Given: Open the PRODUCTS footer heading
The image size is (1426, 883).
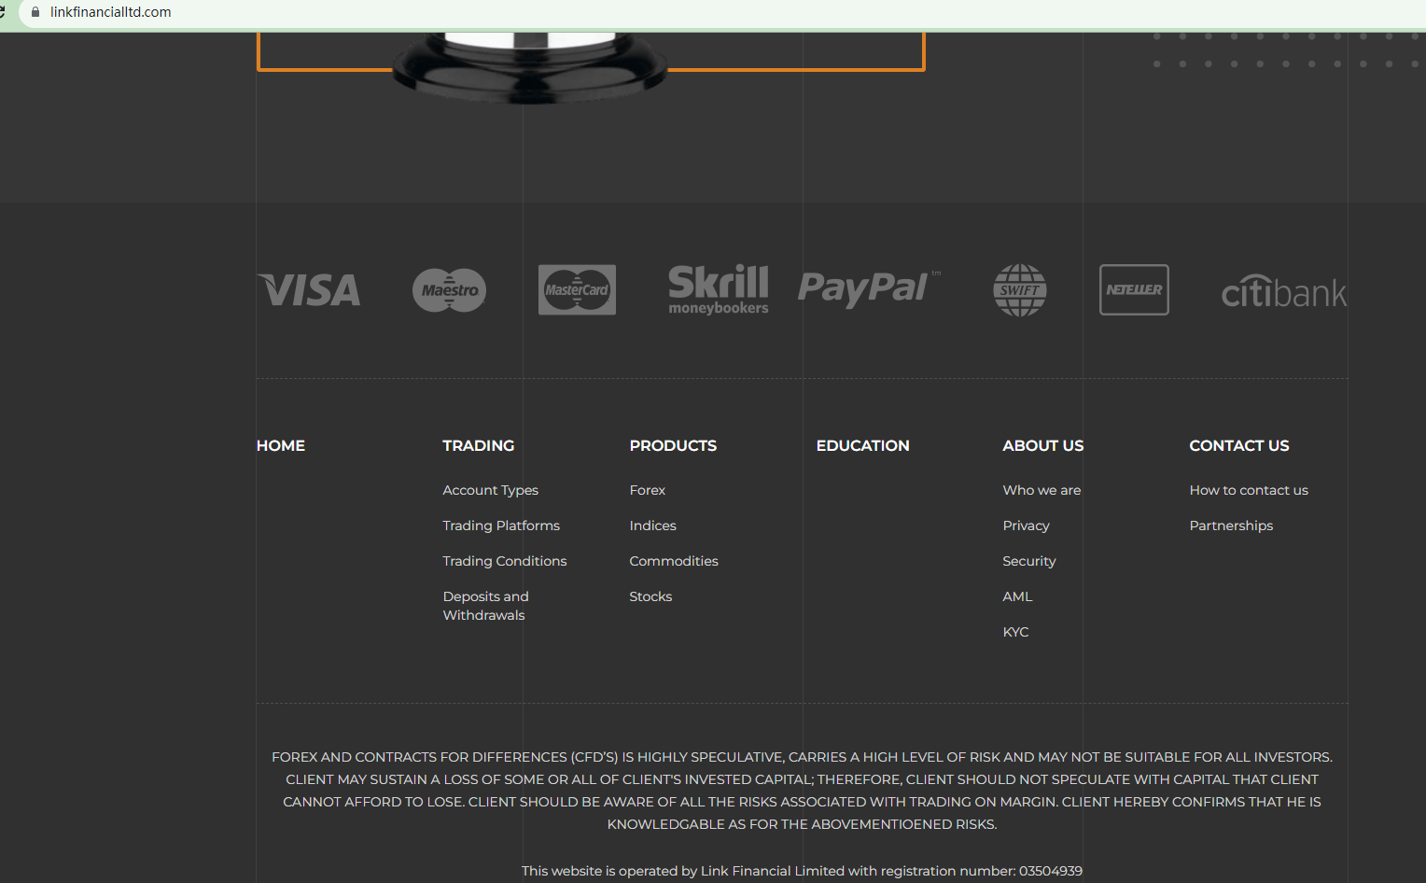Looking at the screenshot, I should click(x=673, y=446).
